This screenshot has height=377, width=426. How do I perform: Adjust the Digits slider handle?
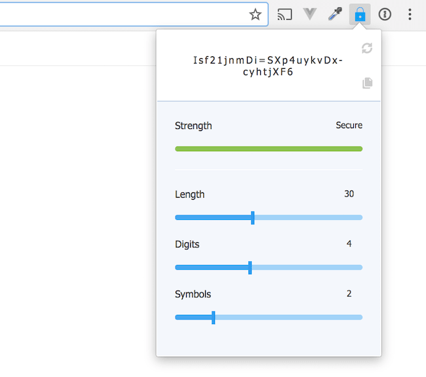[x=250, y=268]
